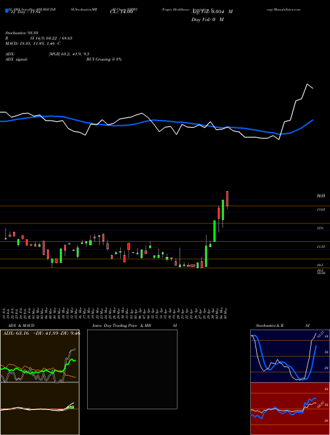Click the 'Avg Vol: 0.054 M' label

(212, 12)
